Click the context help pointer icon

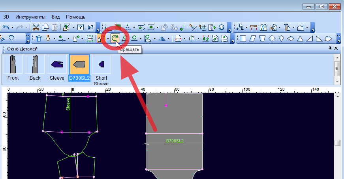tap(90, 27)
